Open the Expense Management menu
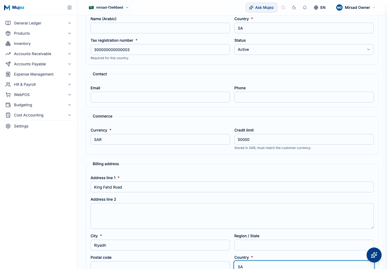The height and width of the screenshot is (269, 387). pyautogui.click(x=38, y=74)
